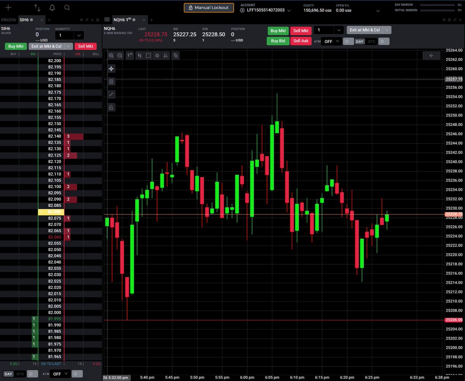Click Buy Mkt on the chart order bar
This screenshot has height=381, width=465.
tap(278, 31)
